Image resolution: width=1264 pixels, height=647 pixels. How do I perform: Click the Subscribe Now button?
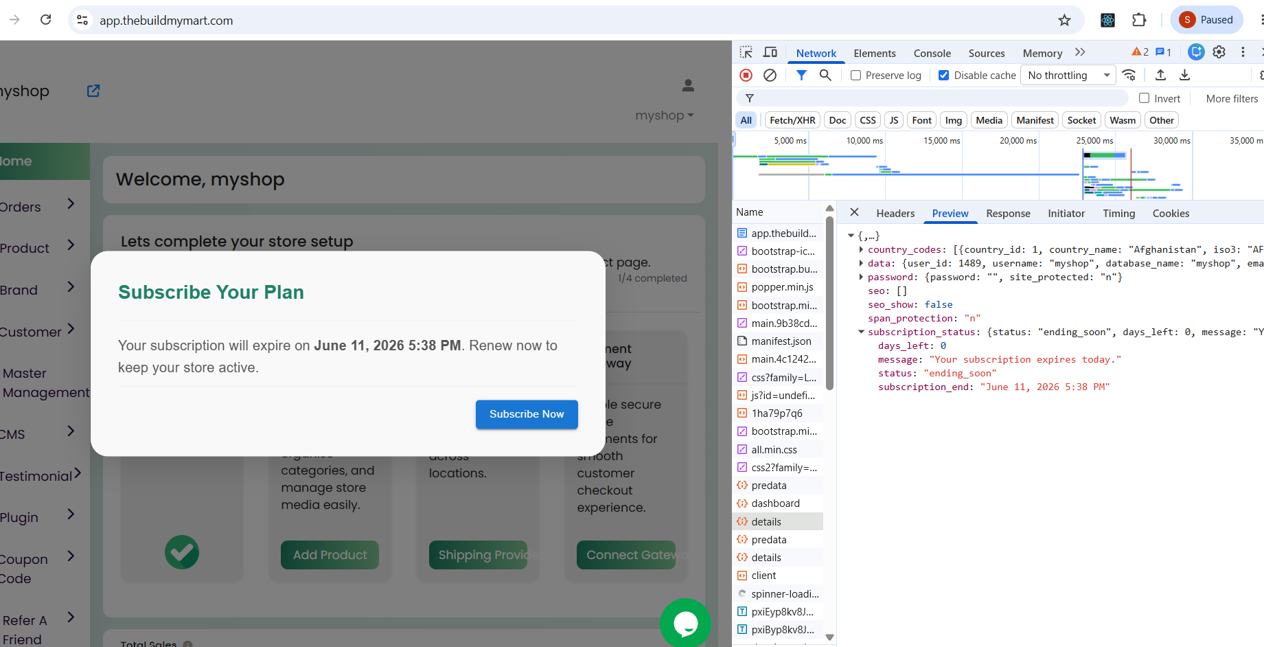pyautogui.click(x=527, y=414)
